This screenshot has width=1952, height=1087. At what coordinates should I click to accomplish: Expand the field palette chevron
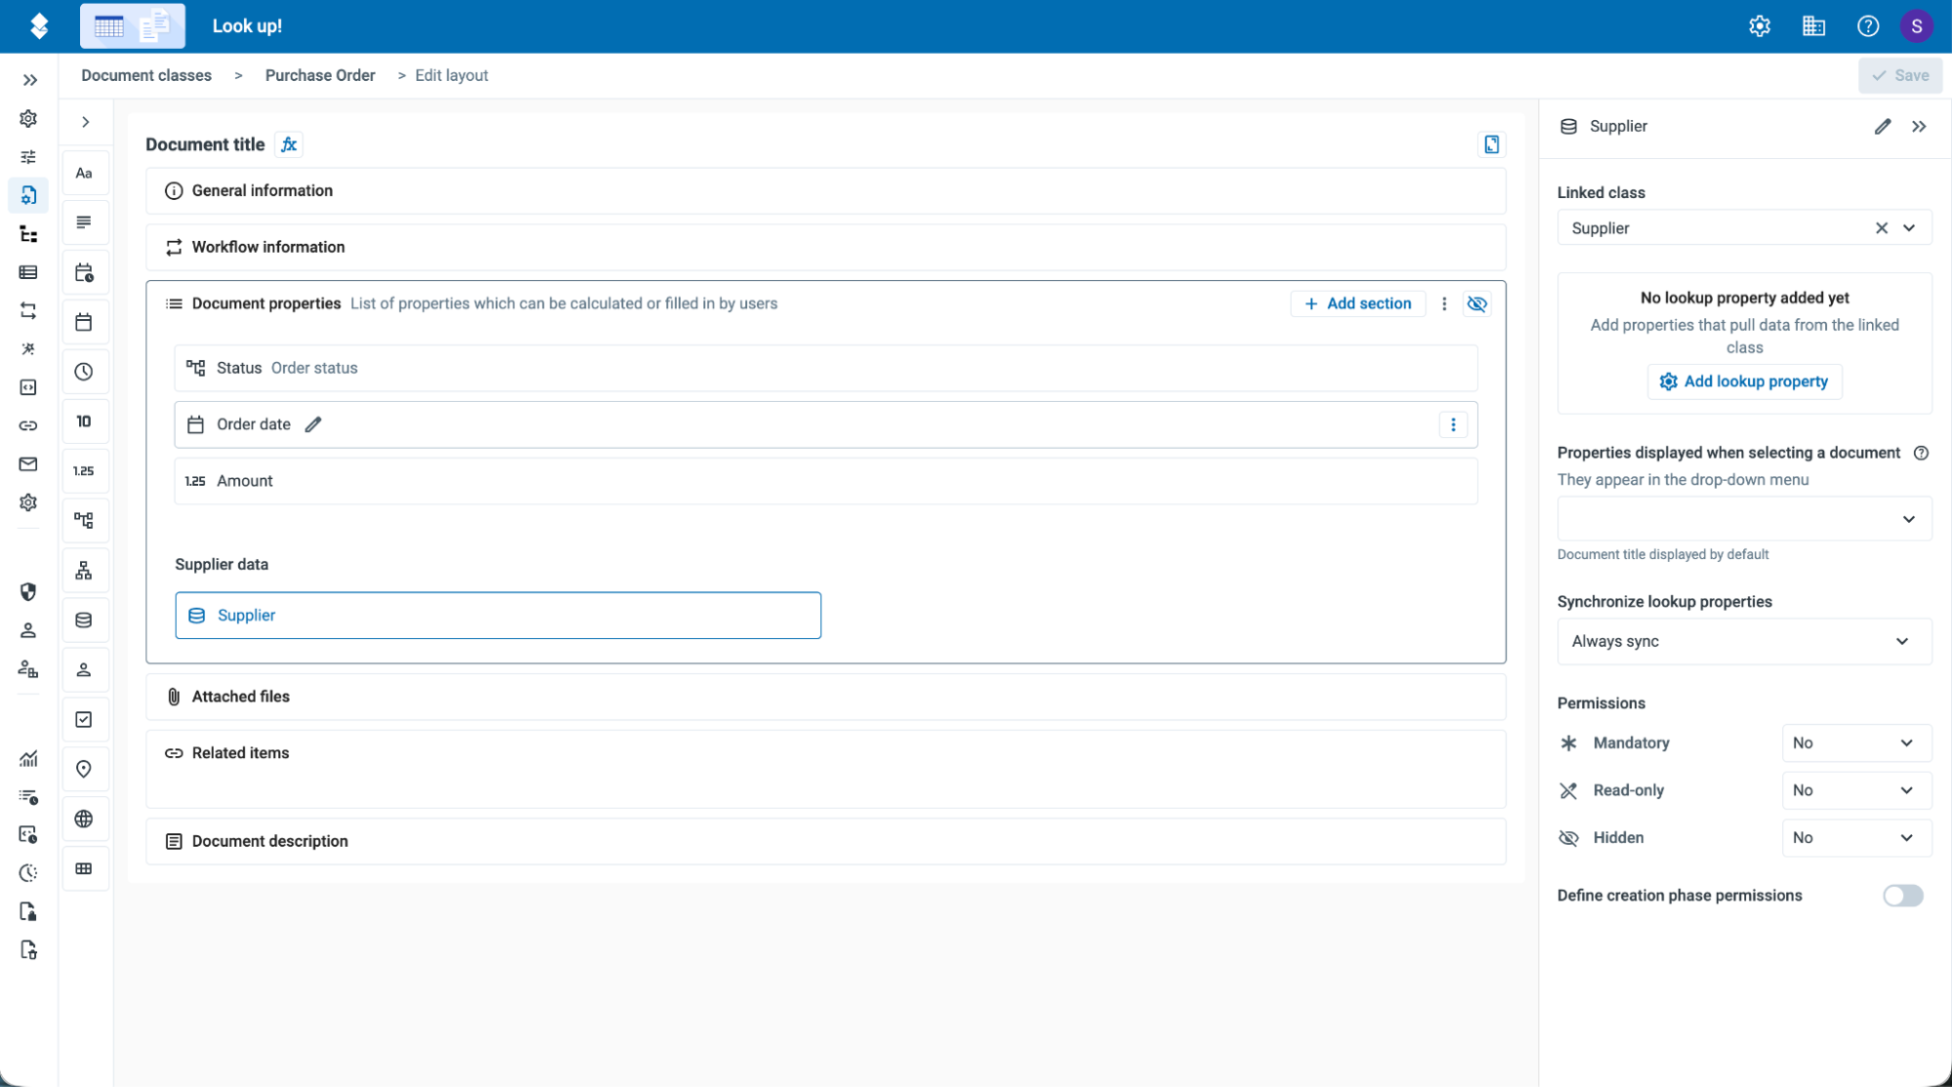(86, 122)
